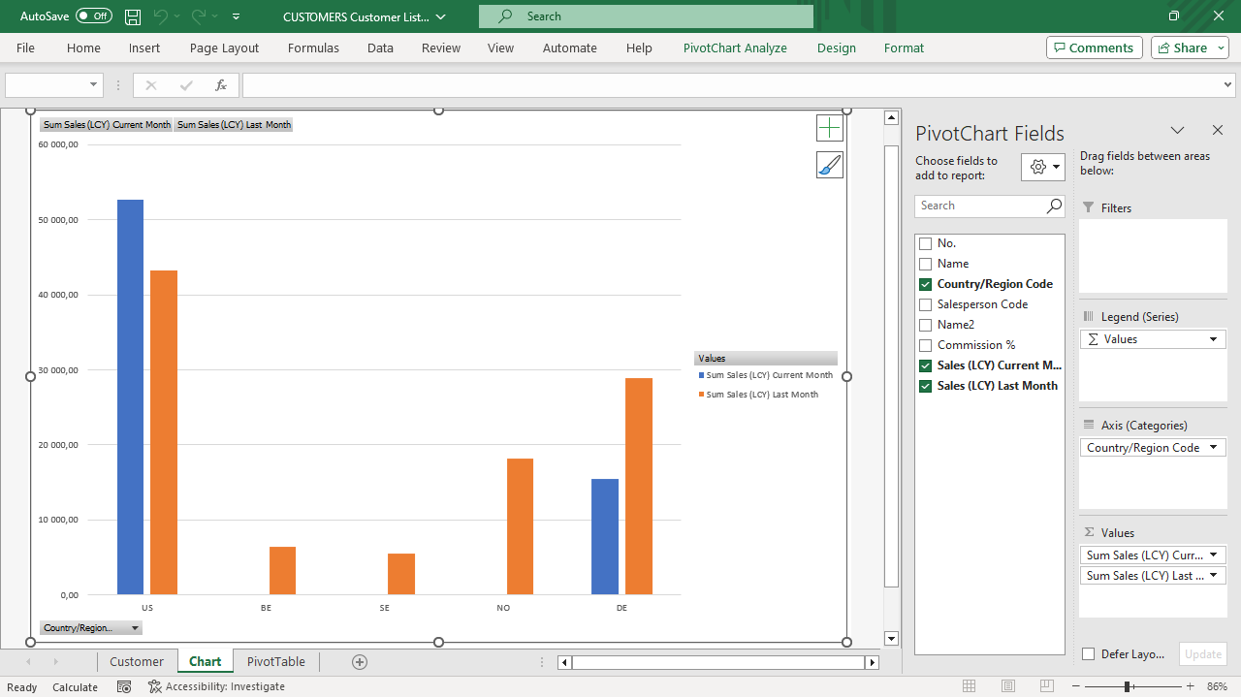The height and width of the screenshot is (698, 1241).
Task: Open the Customize Quick Access Toolbar arrow
Action: (x=237, y=16)
